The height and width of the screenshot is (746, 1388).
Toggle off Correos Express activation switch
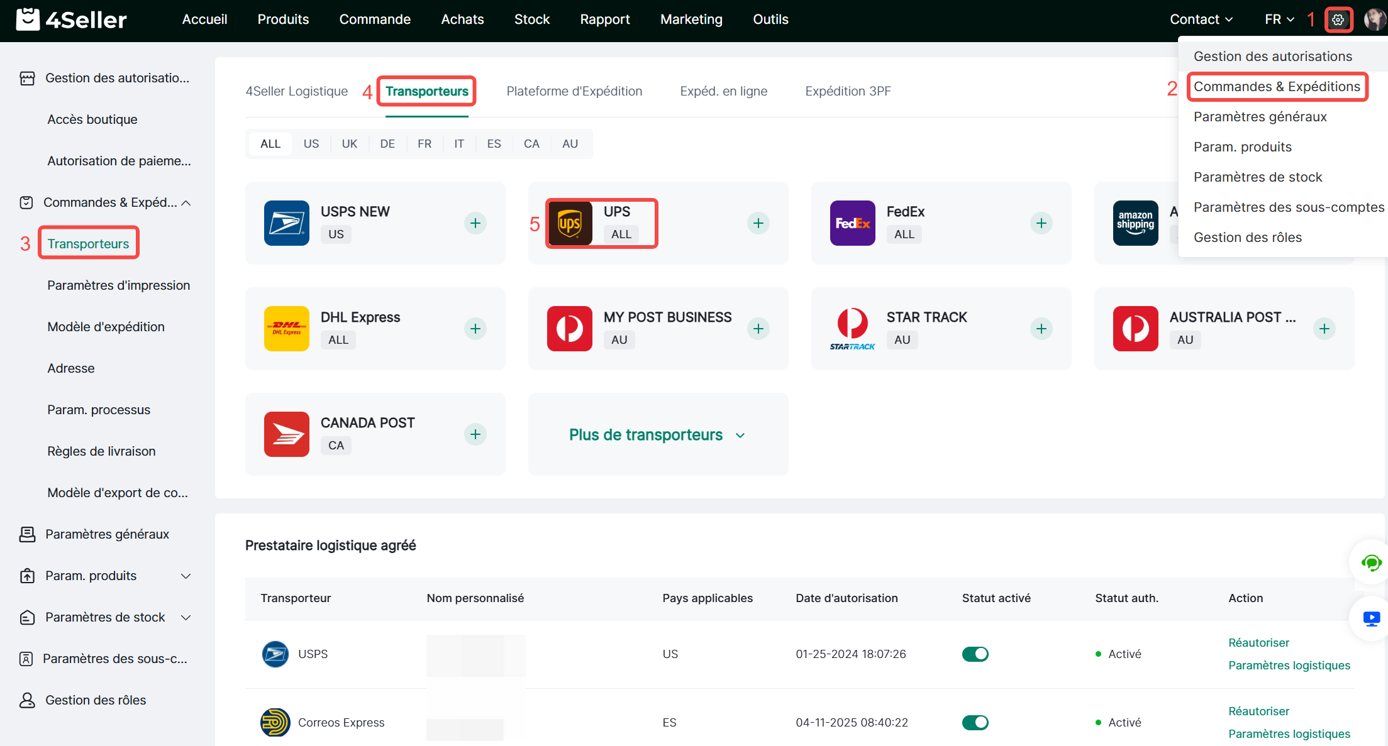(x=975, y=723)
